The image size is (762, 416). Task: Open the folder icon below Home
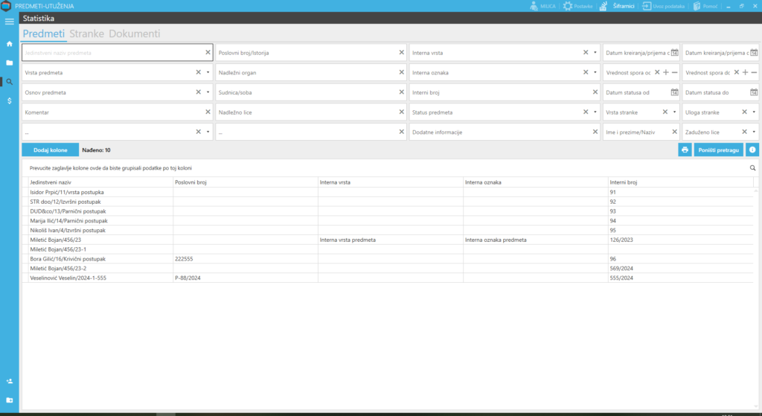tap(10, 63)
